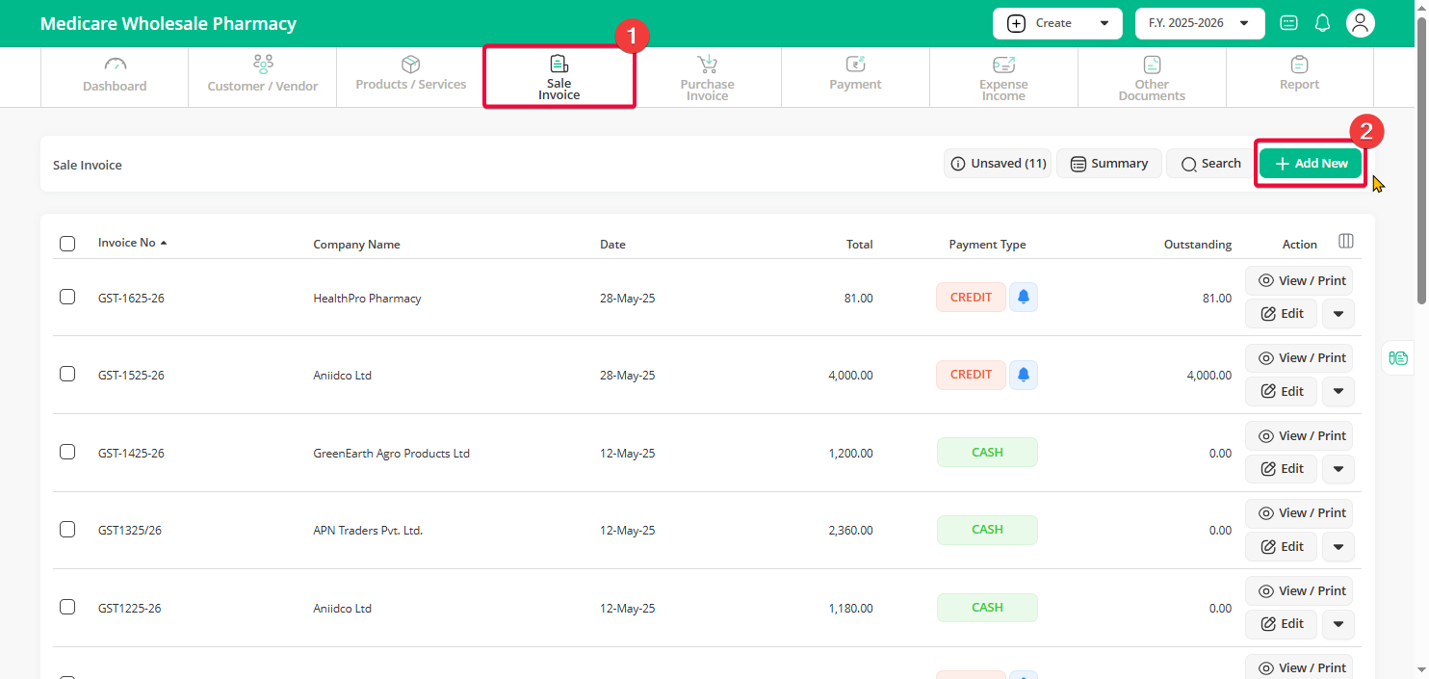The height and width of the screenshot is (679, 1429).
Task: Click CASH badge for GST1225-26
Action: tap(987, 608)
